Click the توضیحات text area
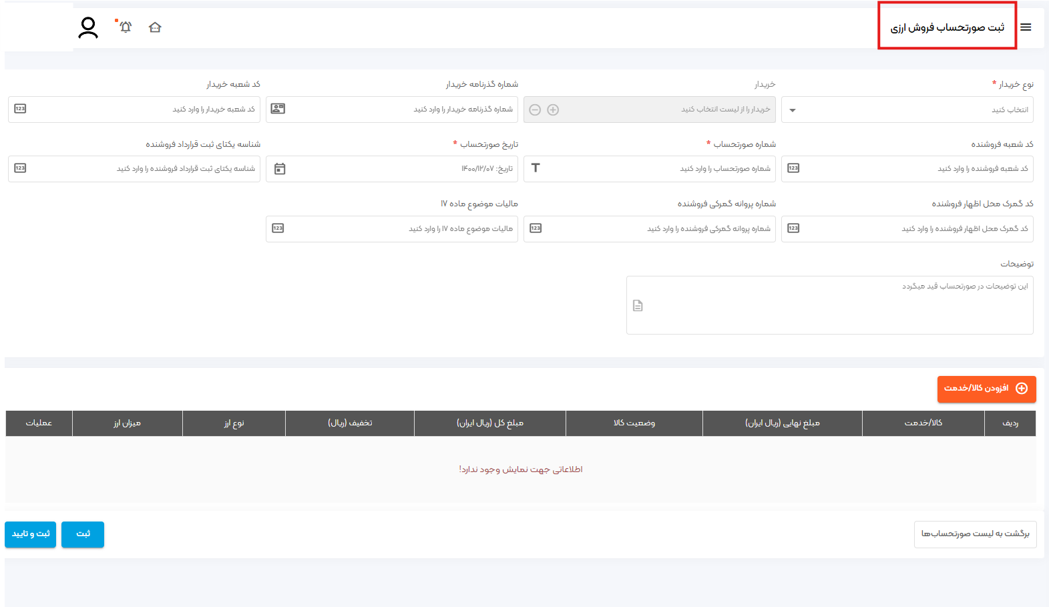 click(830, 305)
